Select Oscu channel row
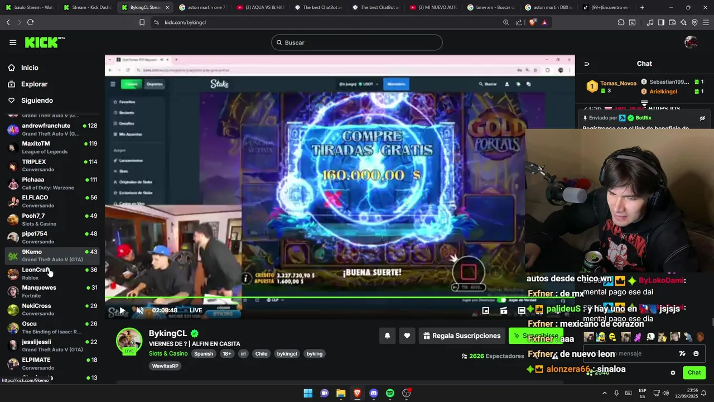This screenshot has width=714, height=402. pos(52,328)
